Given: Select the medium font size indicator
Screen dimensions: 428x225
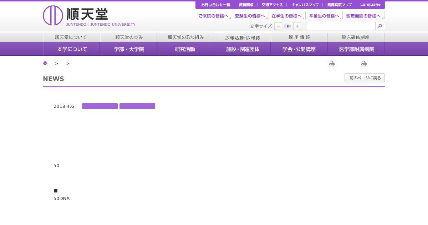Looking at the screenshot, I should (287, 26).
